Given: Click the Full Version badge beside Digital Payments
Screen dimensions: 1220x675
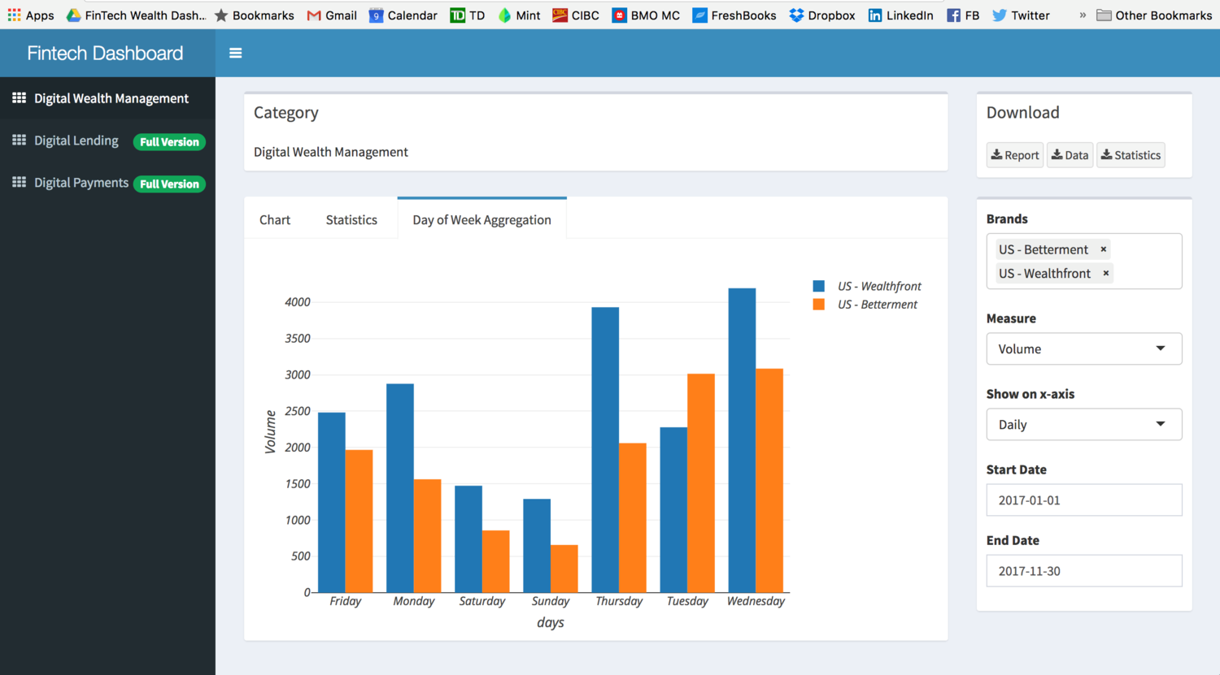Looking at the screenshot, I should (169, 184).
